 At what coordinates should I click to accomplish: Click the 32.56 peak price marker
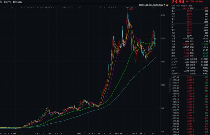coord(131,9)
